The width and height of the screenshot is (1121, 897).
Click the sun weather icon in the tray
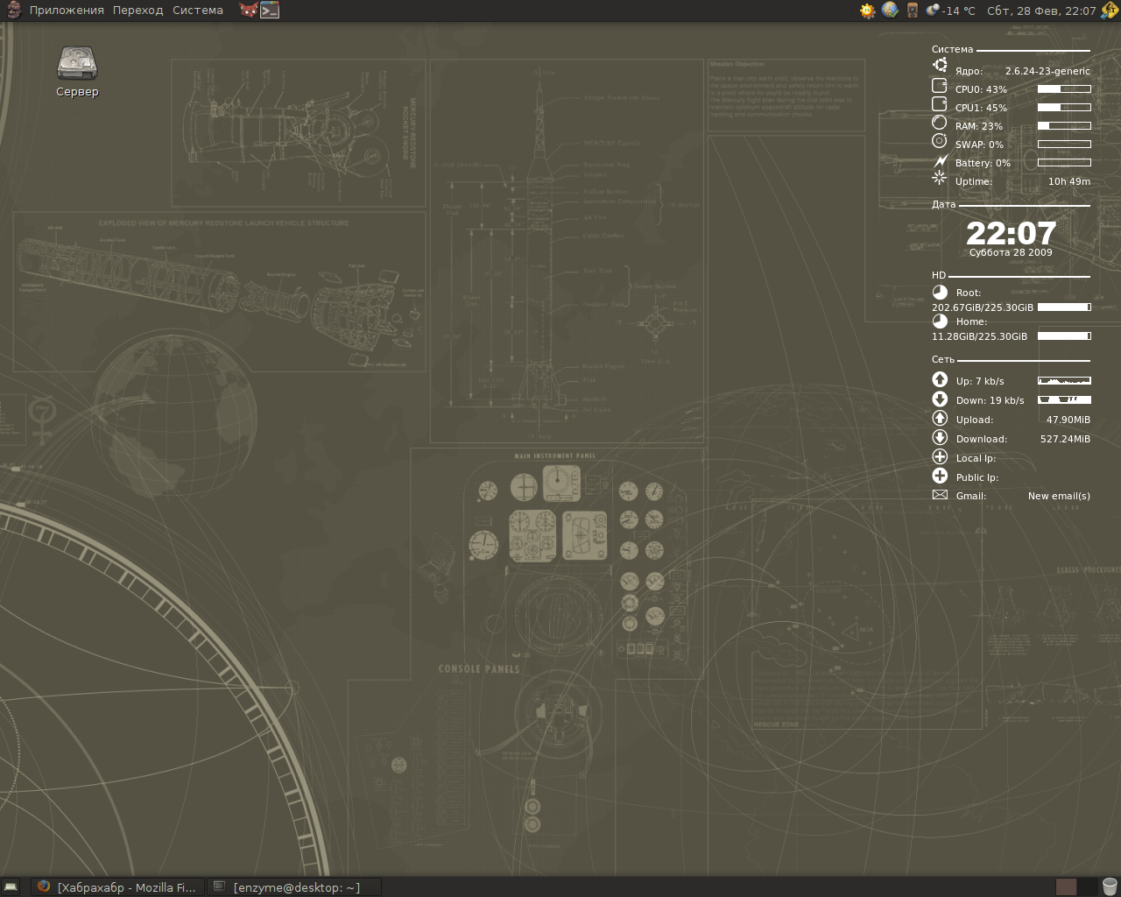point(867,11)
